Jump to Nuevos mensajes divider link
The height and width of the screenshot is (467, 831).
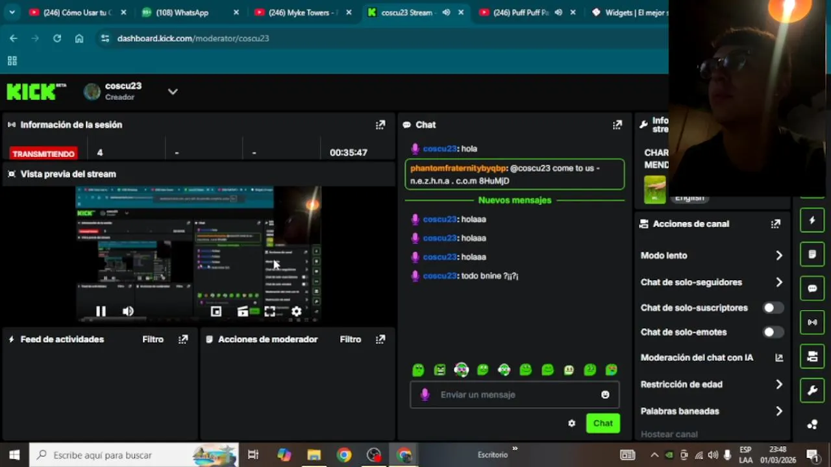coord(515,200)
